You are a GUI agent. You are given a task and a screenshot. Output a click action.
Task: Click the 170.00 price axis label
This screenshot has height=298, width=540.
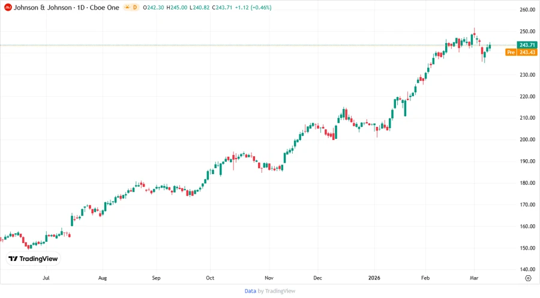point(527,205)
